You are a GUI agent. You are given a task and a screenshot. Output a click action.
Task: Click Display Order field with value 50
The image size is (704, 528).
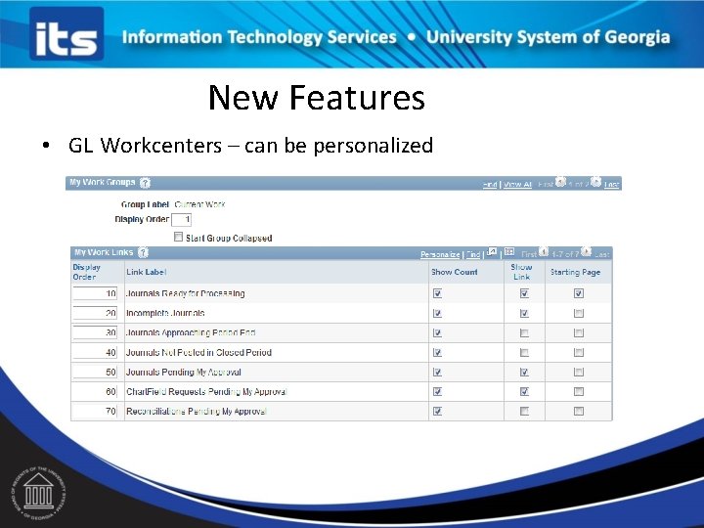tap(95, 373)
